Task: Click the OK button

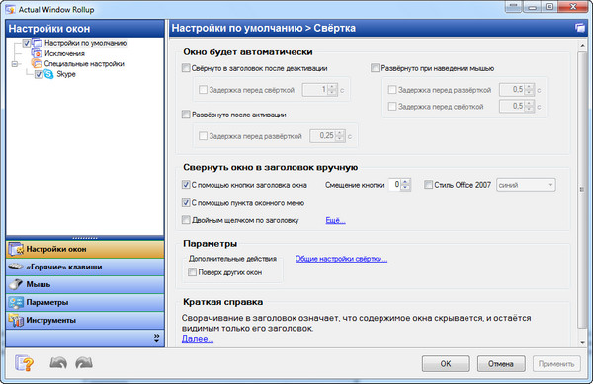Action: pyautogui.click(x=446, y=363)
